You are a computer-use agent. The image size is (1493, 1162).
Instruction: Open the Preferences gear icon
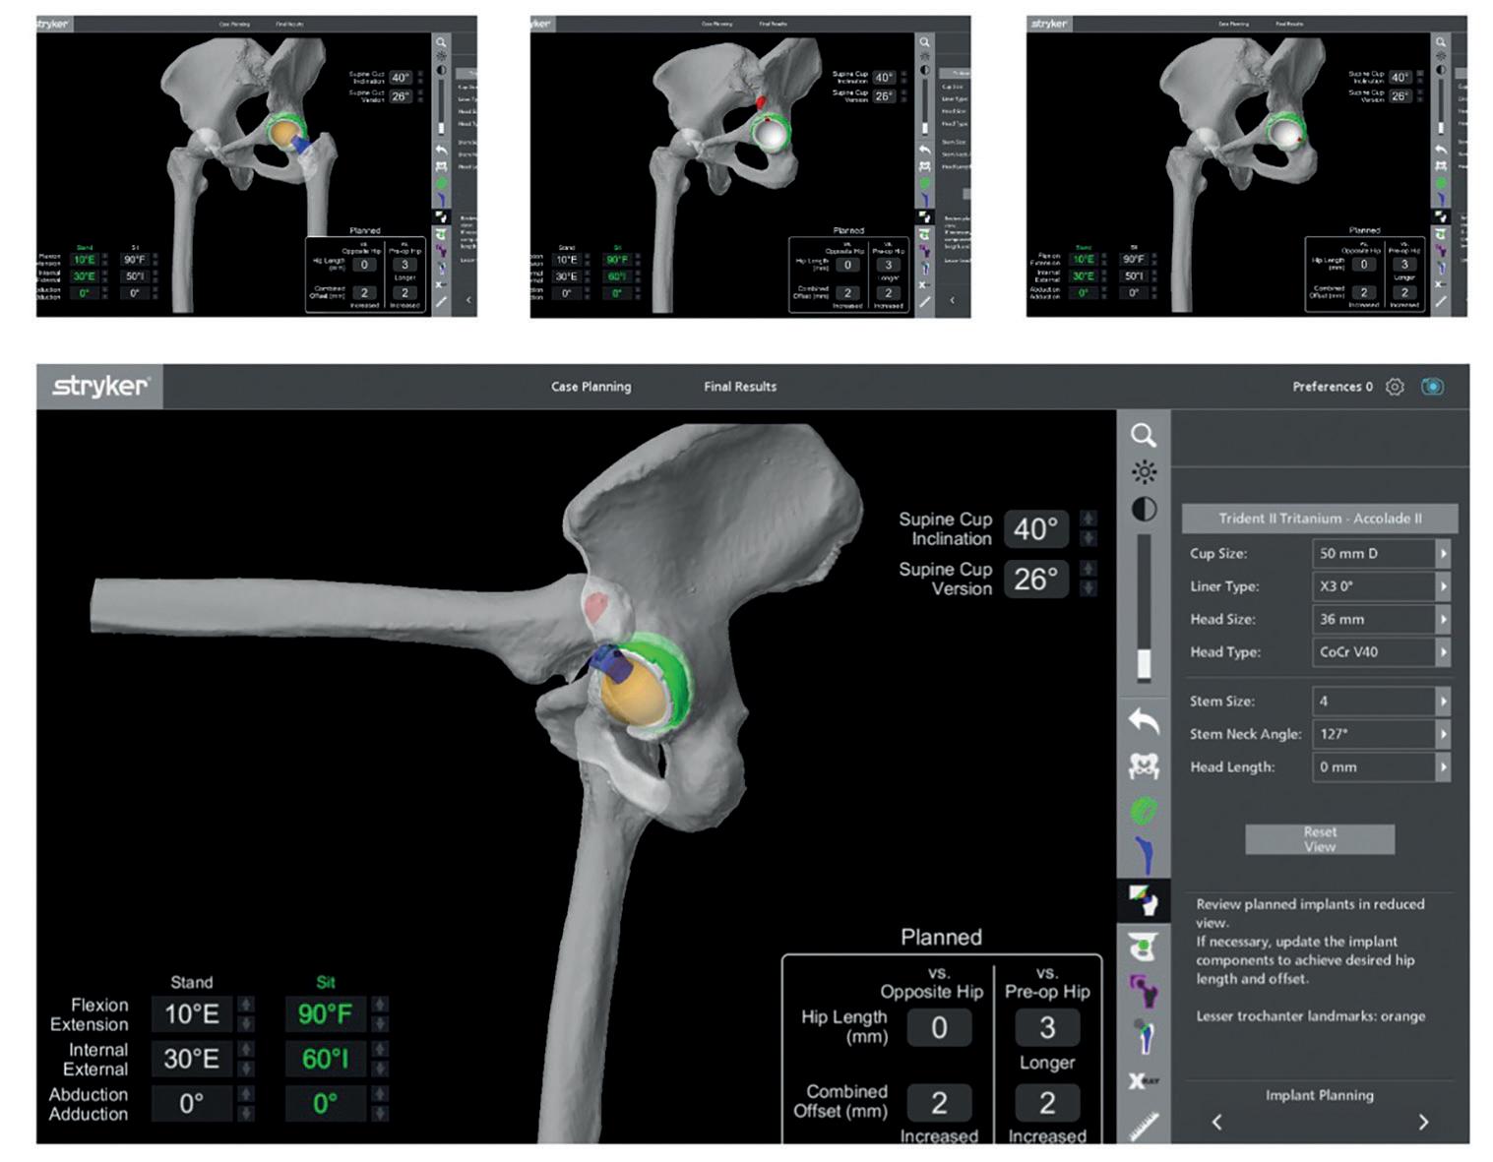1395,387
